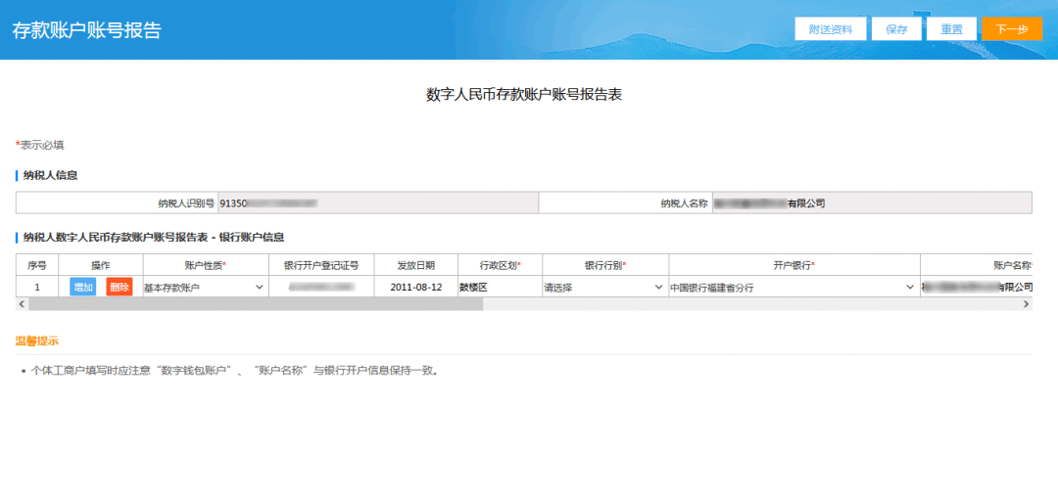Image resolution: width=1058 pixels, height=495 pixels.
Task: Click the 温馨提示 heading
Action: pos(37,341)
